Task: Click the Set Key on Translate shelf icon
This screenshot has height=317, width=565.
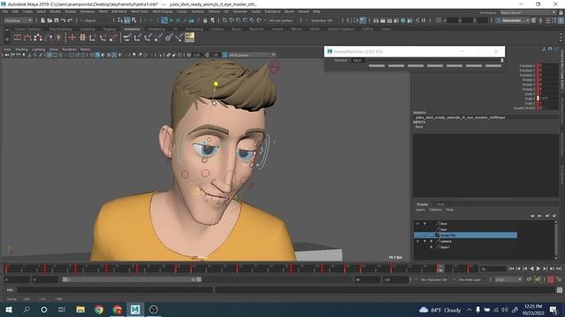Action: tap(93, 37)
